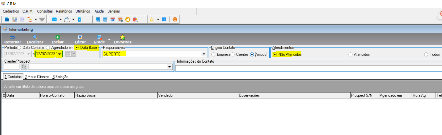Click Favoritos in Telemarketing toolbar
Image resolution: width=442 pixels, height=135 pixels.
tap(123, 40)
